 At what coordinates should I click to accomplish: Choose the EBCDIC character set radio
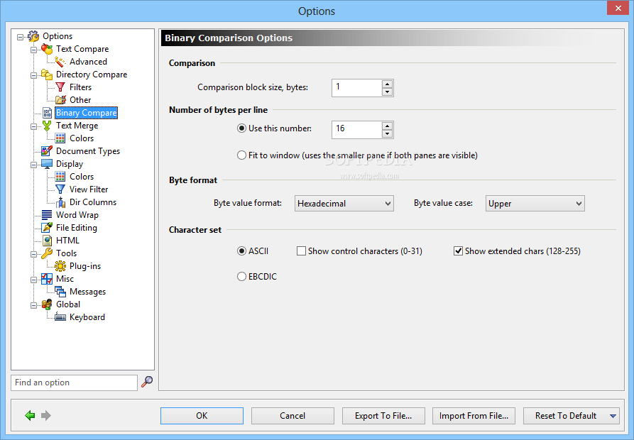241,277
